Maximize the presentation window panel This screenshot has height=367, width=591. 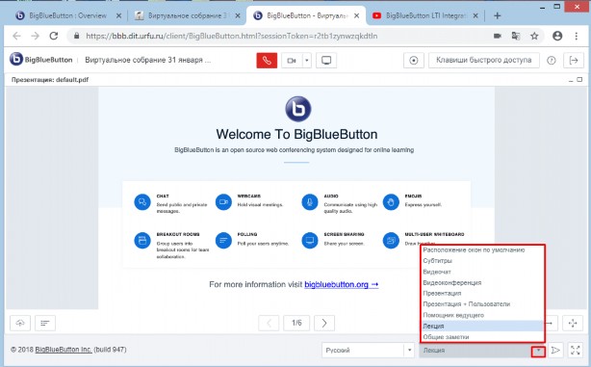579,80
